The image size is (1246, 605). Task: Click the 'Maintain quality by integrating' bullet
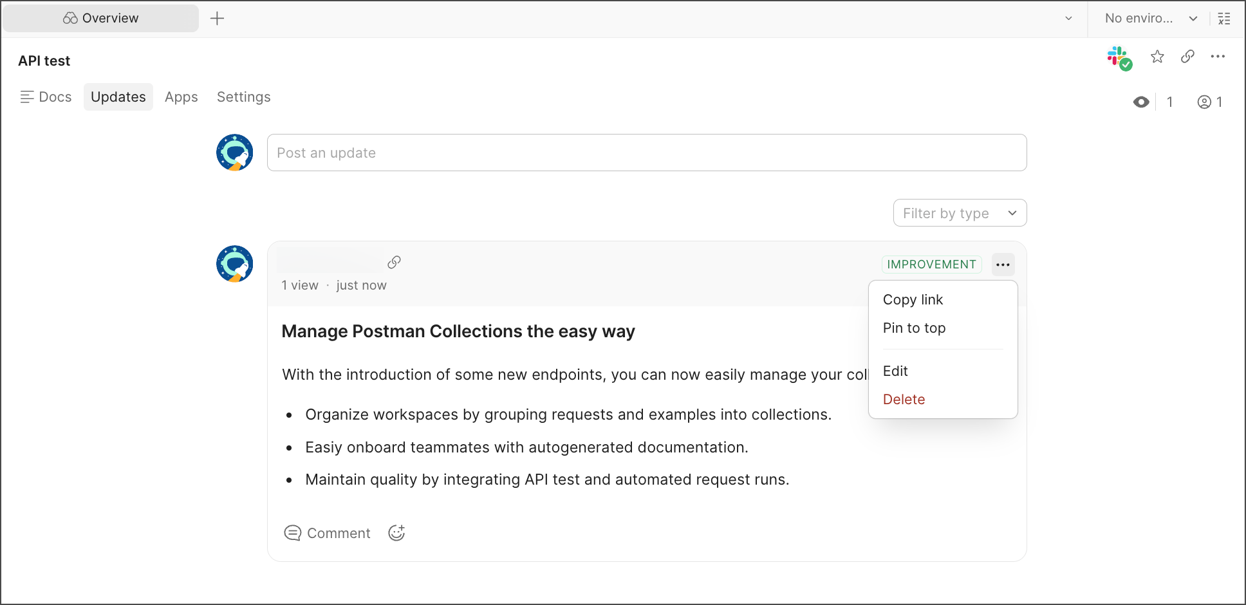(547, 479)
